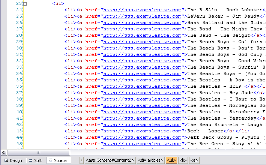The width and height of the screenshot is (266, 165).
Task: Select the div.articles breadcrumb tag
Action: (x=151, y=160)
